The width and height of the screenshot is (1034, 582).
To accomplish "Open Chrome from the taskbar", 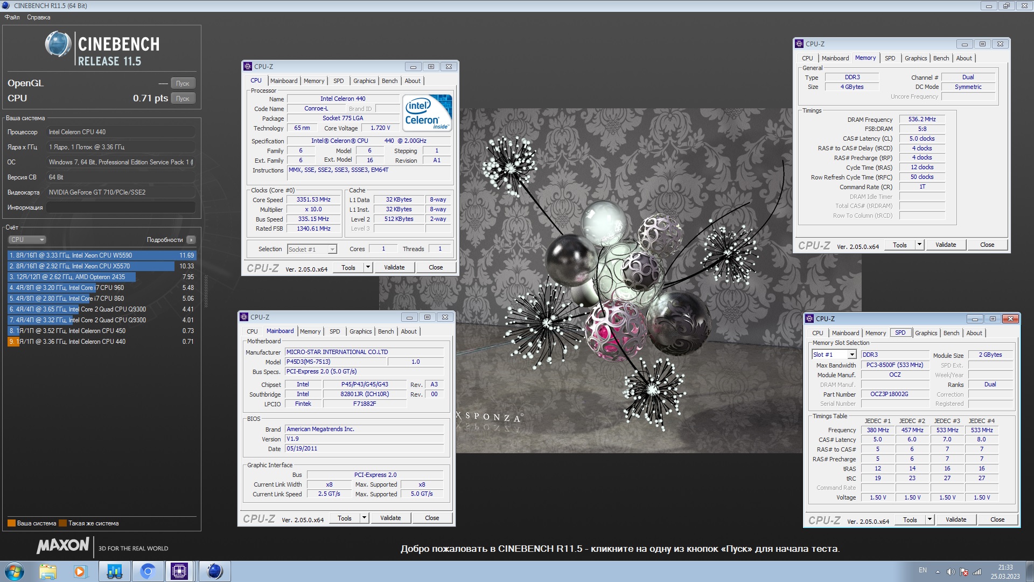I will [148, 571].
